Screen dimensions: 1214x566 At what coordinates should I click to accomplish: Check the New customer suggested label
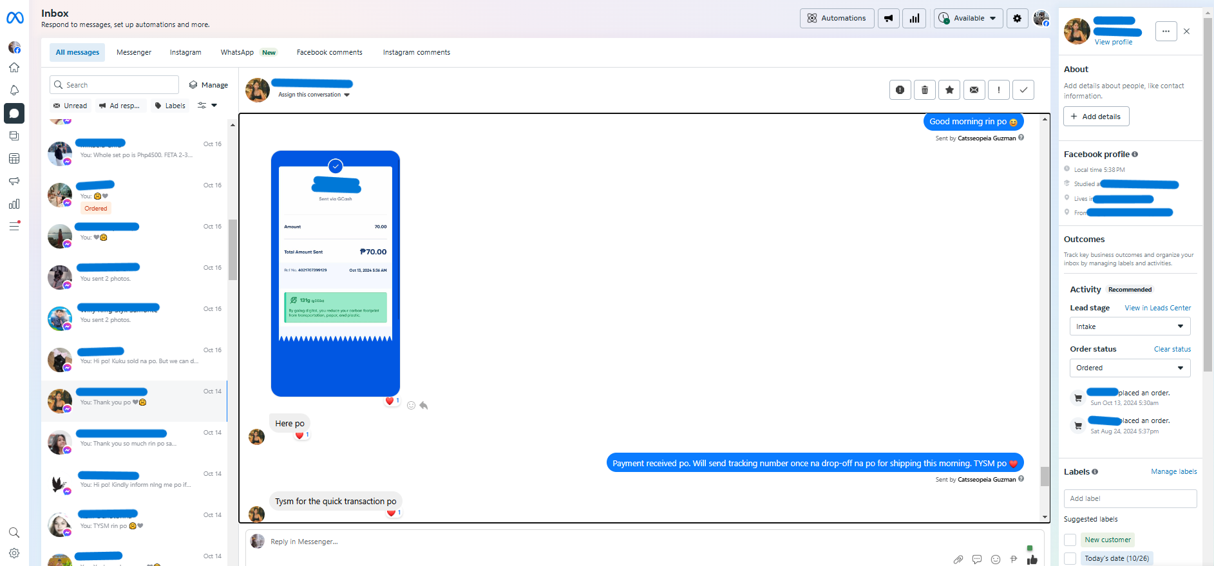(1070, 540)
